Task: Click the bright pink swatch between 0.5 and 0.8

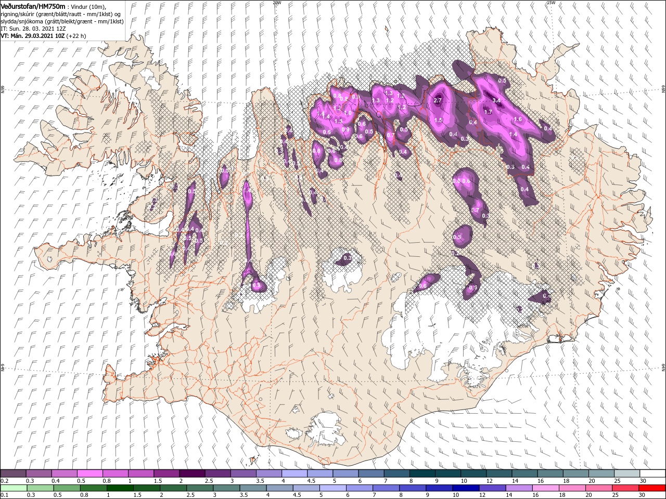Action: pos(90,474)
